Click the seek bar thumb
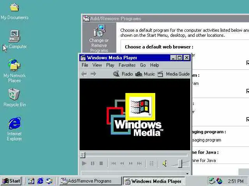Viewport: 249px width, 186px height. [x=82, y=155]
